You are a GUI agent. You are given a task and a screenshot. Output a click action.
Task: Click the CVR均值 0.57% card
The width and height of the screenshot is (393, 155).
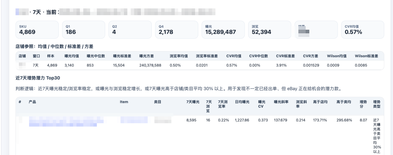click(363, 30)
